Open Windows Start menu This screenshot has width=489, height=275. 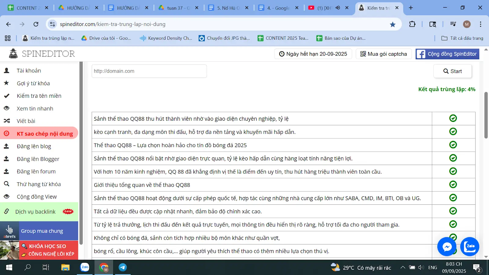click(9, 267)
